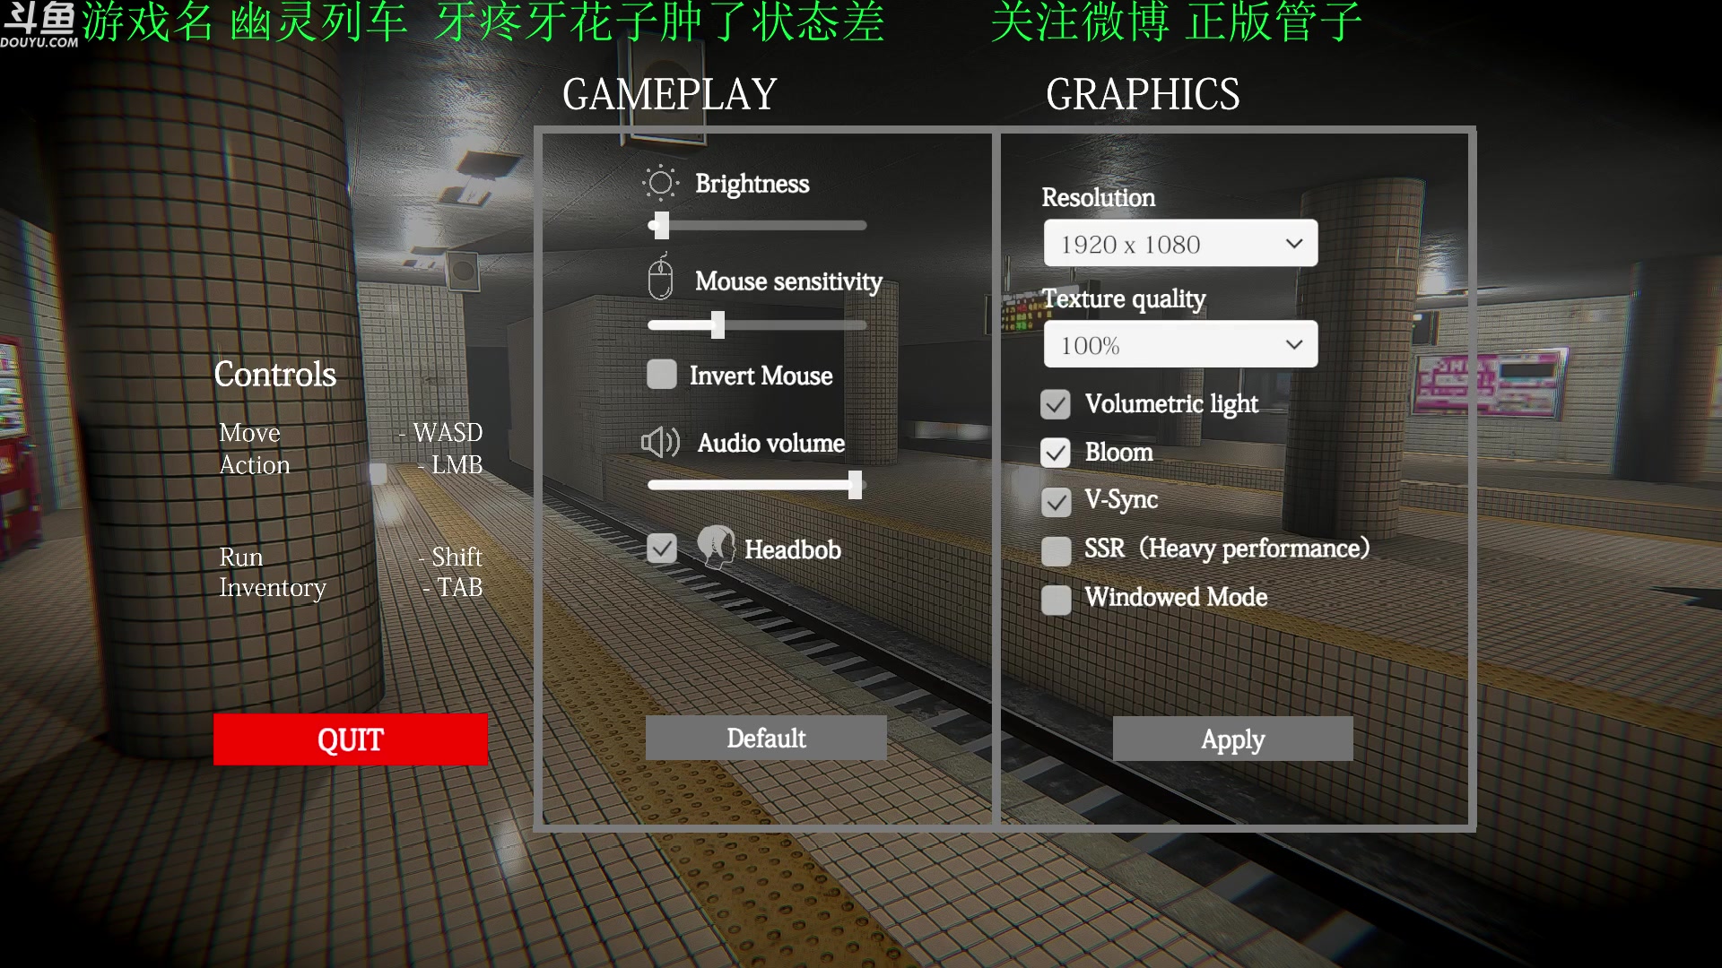Click the GAMEPLAY section heading

[669, 94]
